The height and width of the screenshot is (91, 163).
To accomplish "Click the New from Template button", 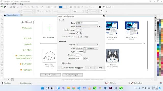I will click(x=73, y=75).
